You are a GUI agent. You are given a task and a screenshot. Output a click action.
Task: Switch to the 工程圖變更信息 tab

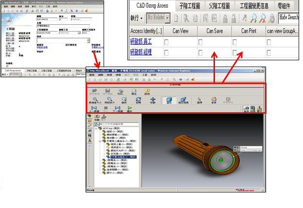click(254, 6)
